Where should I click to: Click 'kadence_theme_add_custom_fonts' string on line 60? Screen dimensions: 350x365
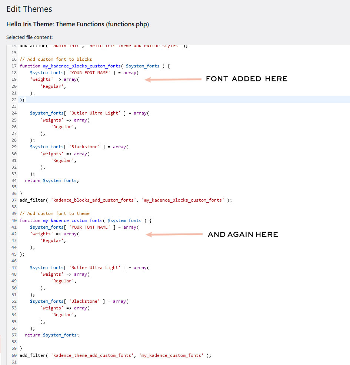click(92, 355)
